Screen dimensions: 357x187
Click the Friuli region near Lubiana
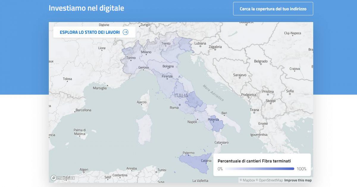[x=186, y=45]
